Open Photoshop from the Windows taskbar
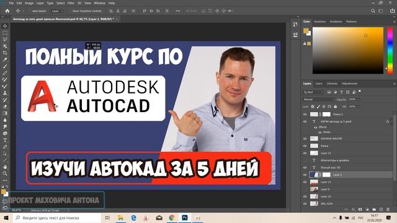397x223 pixels. tap(185, 217)
